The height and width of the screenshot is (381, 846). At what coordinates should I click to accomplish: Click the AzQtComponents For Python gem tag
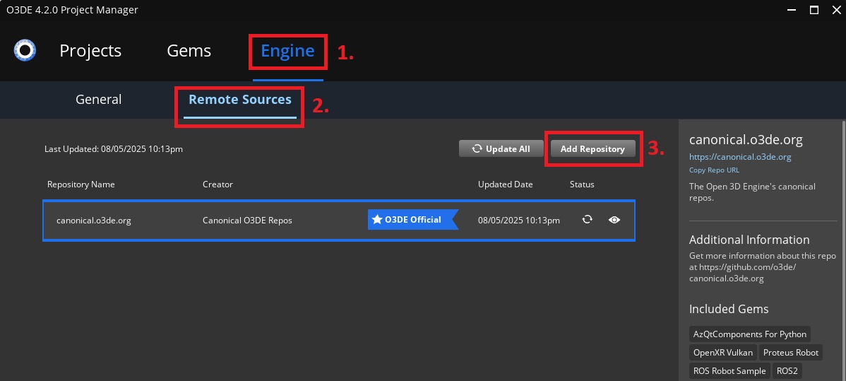(x=749, y=334)
